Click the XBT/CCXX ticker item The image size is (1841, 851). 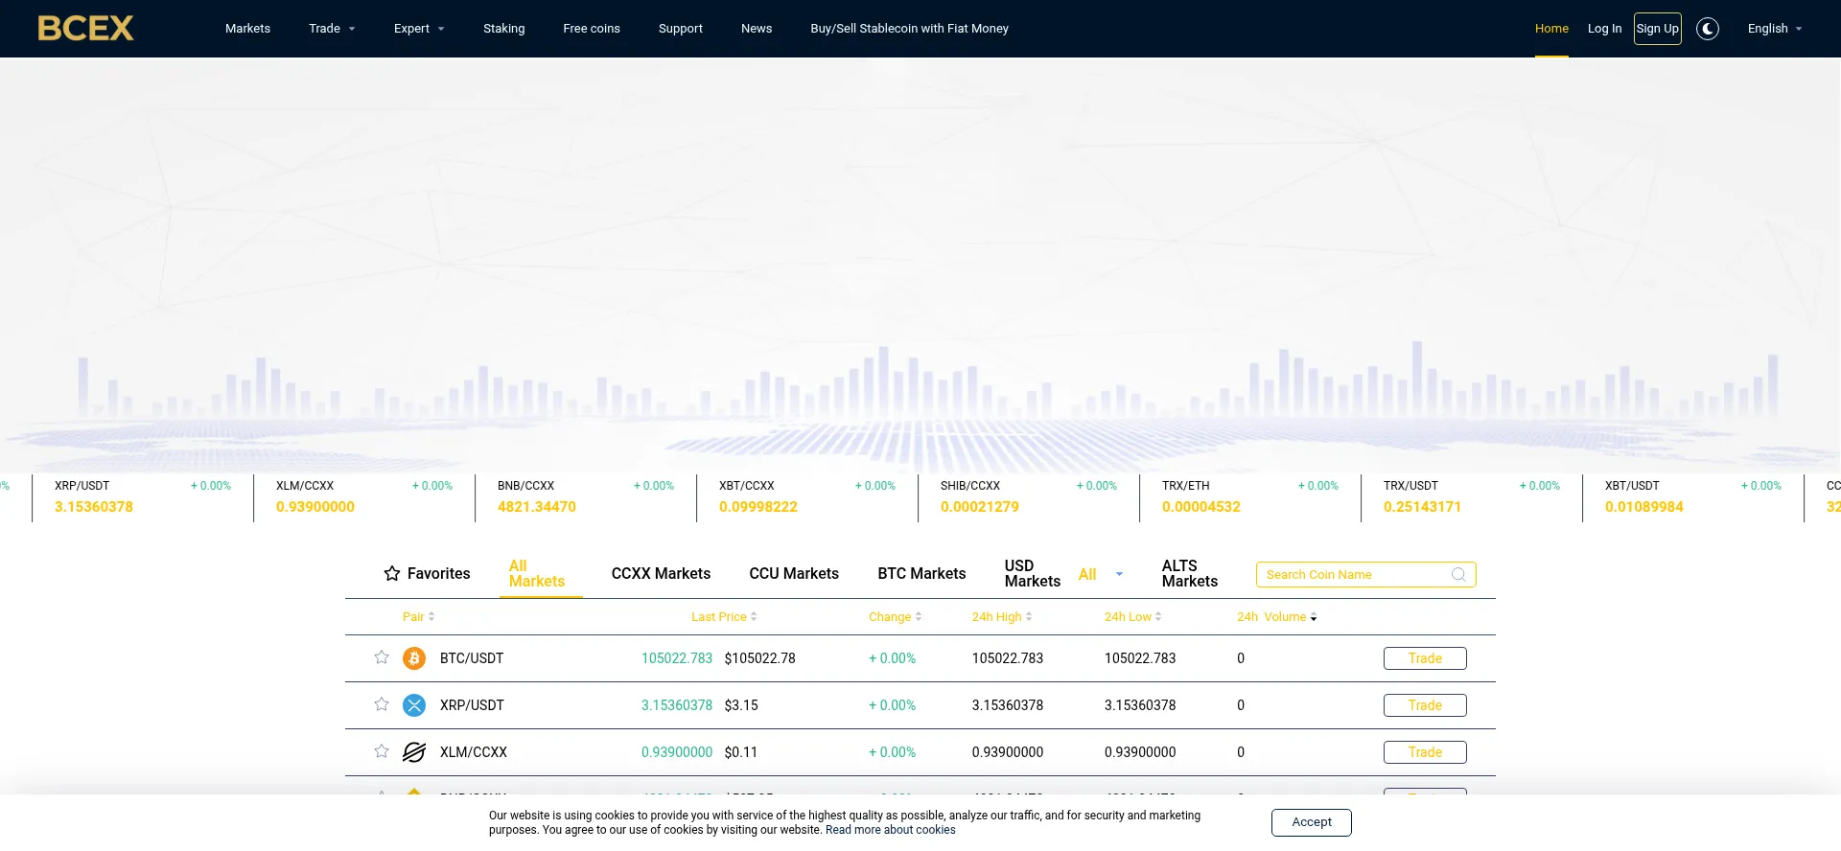[x=807, y=496]
